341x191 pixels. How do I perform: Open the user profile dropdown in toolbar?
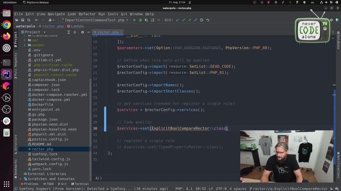pyautogui.click(x=51, y=20)
